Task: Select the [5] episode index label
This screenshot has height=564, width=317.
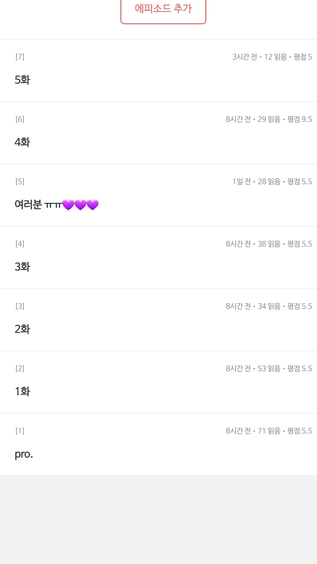Action: coord(20,182)
